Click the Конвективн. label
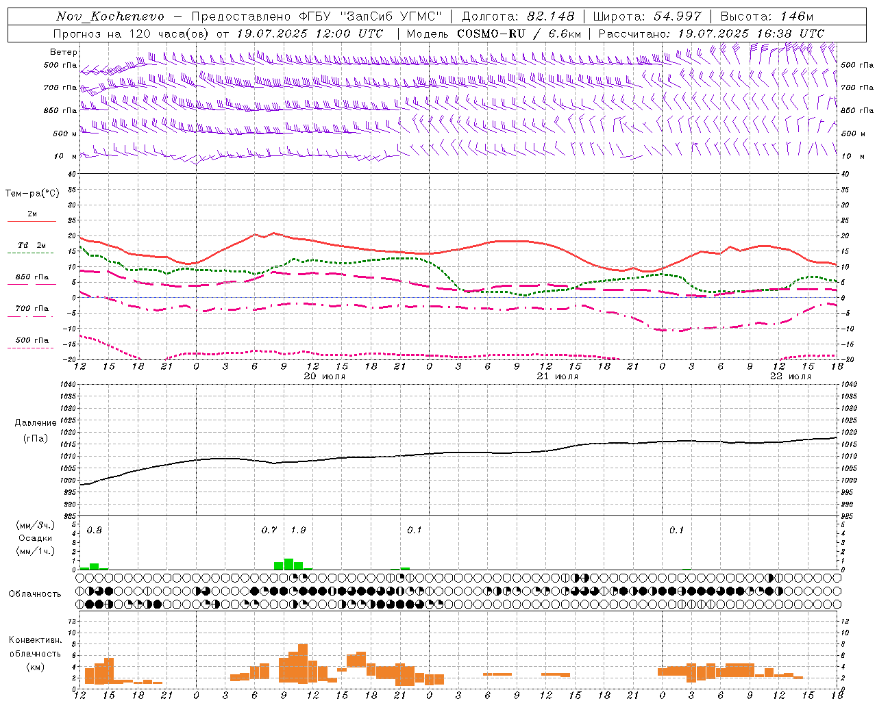This screenshot has height=701, width=877. pos(35,640)
